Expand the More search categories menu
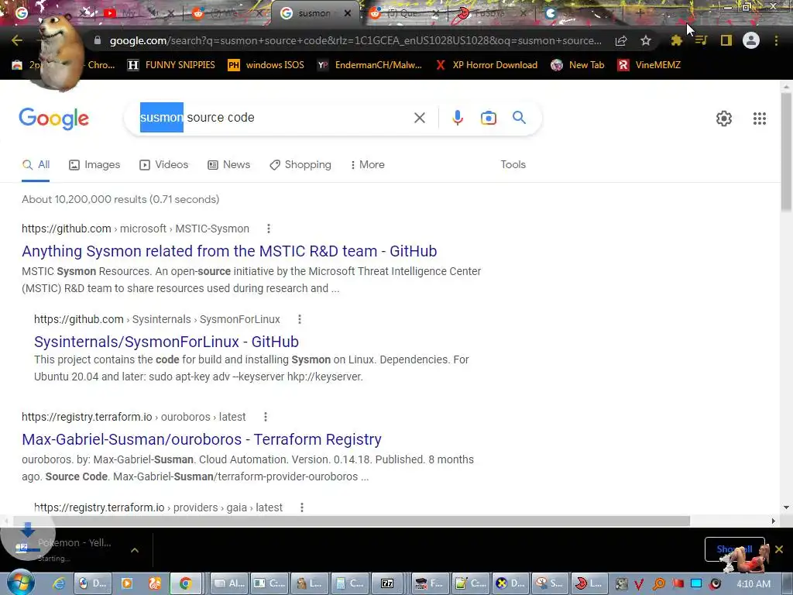Image resolution: width=793 pixels, height=595 pixels. [368, 164]
